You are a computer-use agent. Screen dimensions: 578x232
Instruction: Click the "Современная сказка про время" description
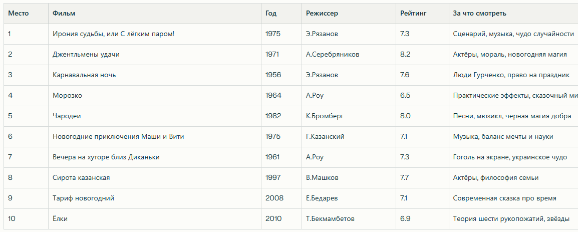(504, 198)
